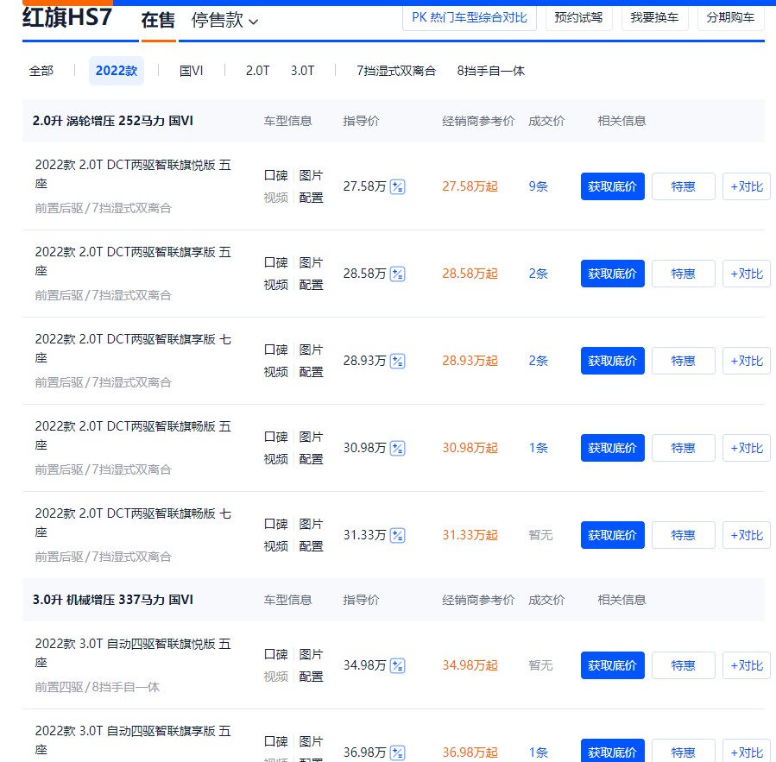Get lowest price for 30.98万 旗畅版 五座
This screenshot has height=762, width=776.
tap(612, 448)
